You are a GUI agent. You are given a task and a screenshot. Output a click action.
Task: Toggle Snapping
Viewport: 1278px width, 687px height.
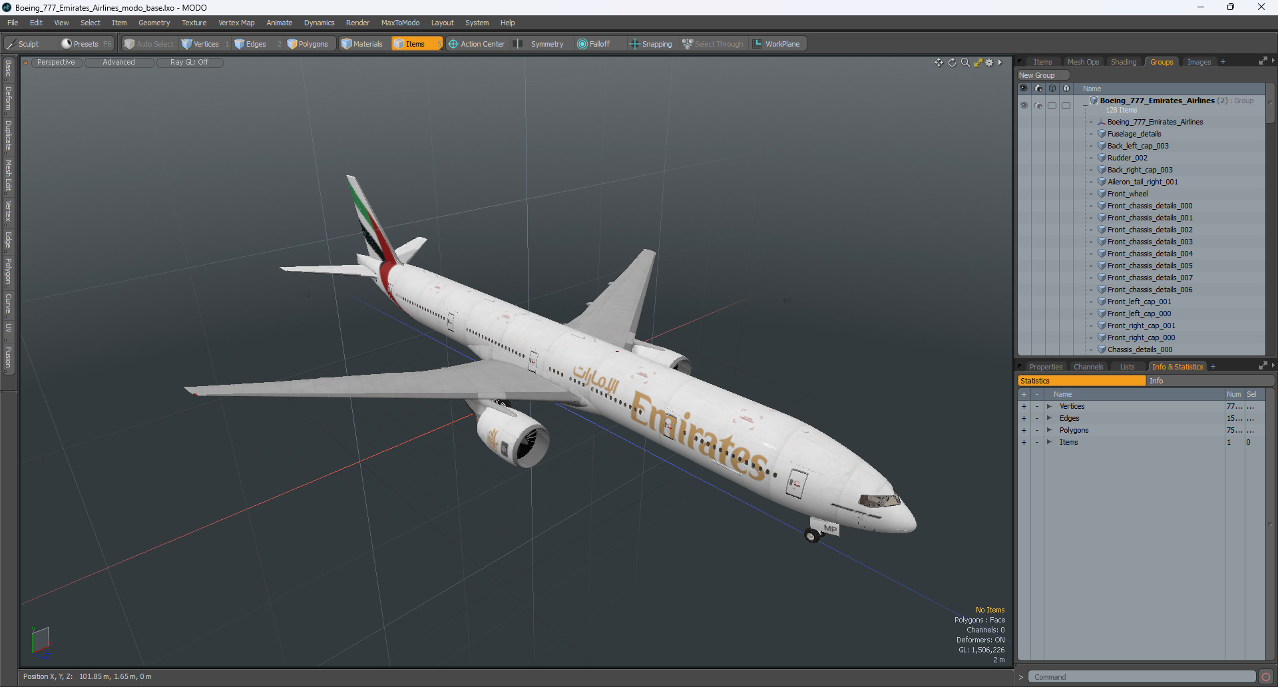coord(651,44)
